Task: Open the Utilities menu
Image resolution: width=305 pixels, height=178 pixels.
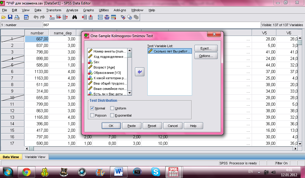Action: pyautogui.click(x=104, y=10)
